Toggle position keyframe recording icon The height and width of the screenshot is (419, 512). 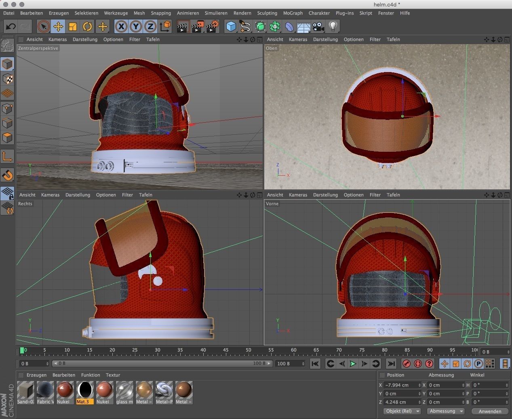[x=445, y=364]
